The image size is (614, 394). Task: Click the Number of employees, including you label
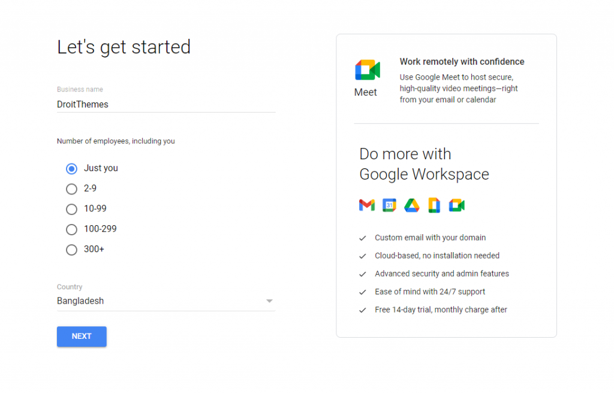pos(116,141)
